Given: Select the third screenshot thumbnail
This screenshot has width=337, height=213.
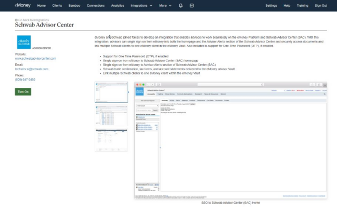Looking at the screenshot, I should [111, 140].
